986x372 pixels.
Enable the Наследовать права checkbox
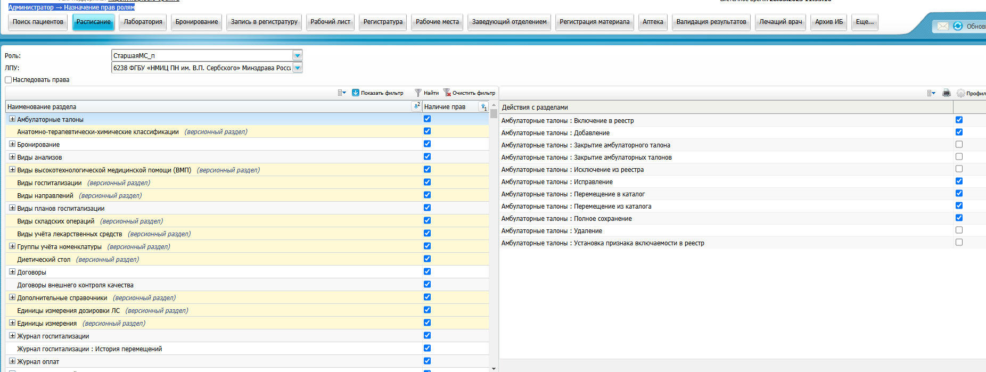point(9,80)
